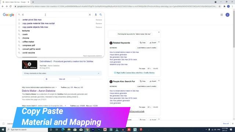Click Find long-tail keywords button

[x=134, y=34]
